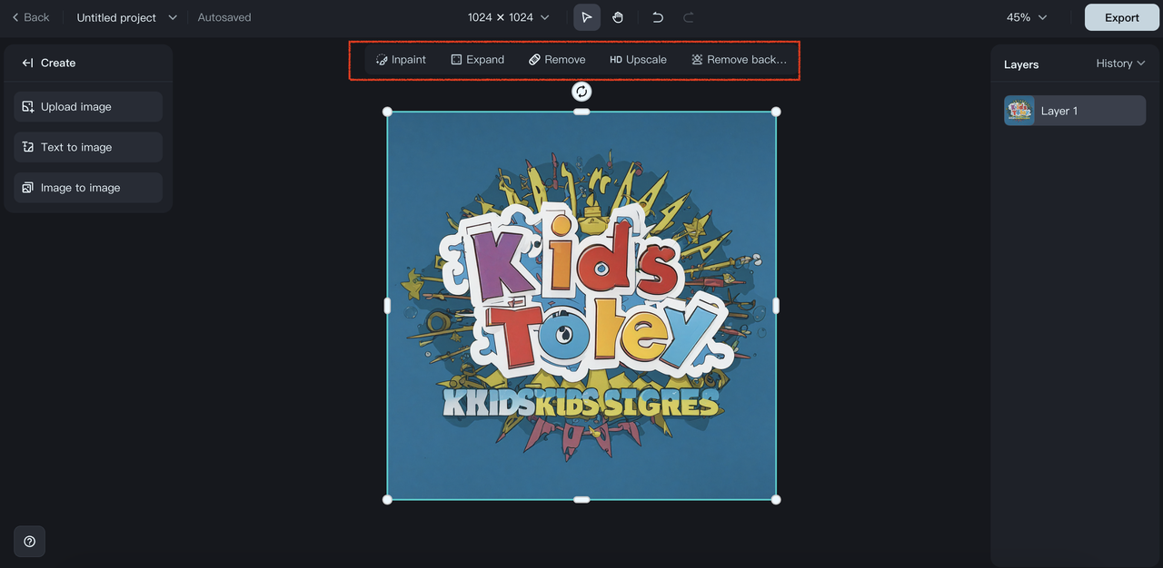1163x568 pixels.
Task: Open the 45% zoom level dropdown
Action: point(1027,17)
